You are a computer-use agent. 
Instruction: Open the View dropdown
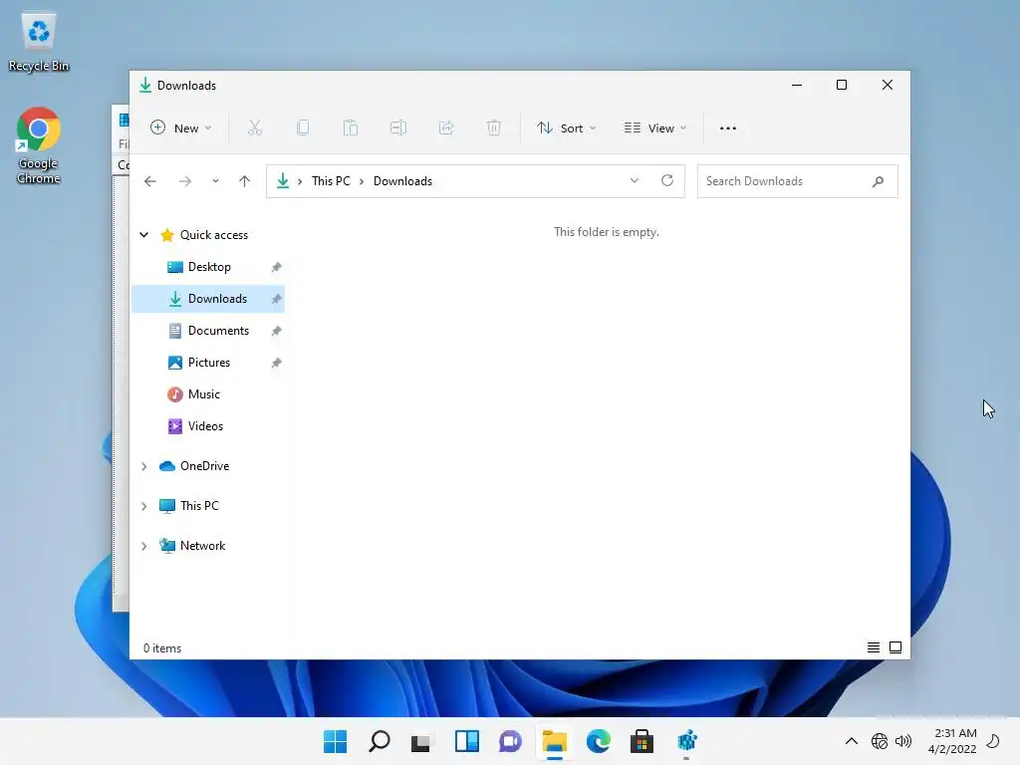[x=655, y=128]
